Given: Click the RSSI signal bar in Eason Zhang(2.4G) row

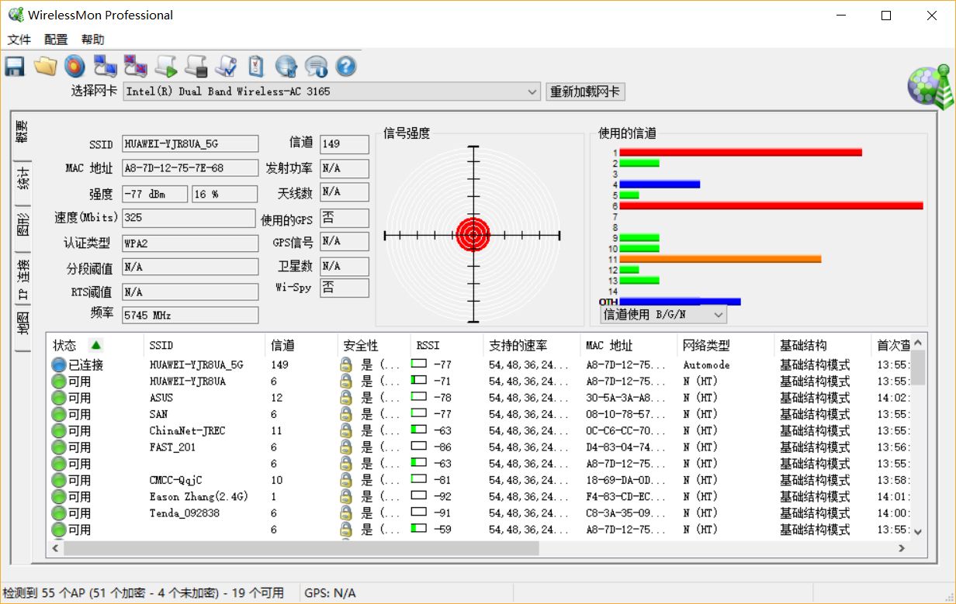Looking at the screenshot, I should (x=419, y=496).
